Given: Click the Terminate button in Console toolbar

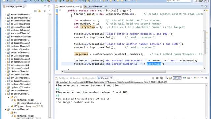Looking at the screenshot, I should pos(153,78).
